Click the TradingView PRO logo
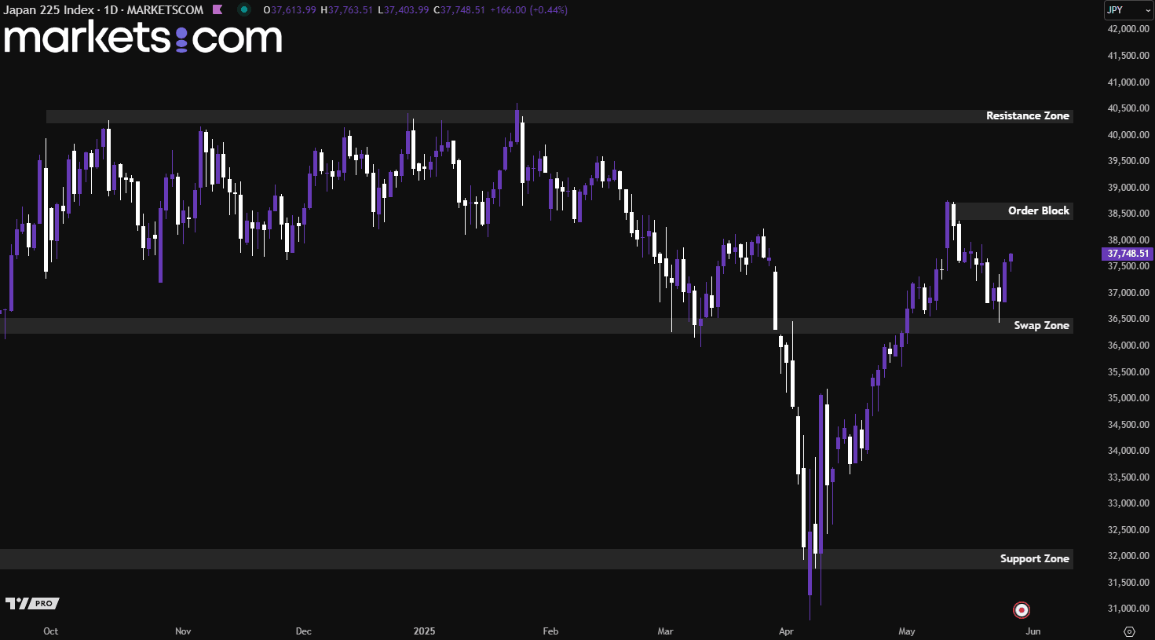This screenshot has width=1155, height=640. click(x=32, y=603)
